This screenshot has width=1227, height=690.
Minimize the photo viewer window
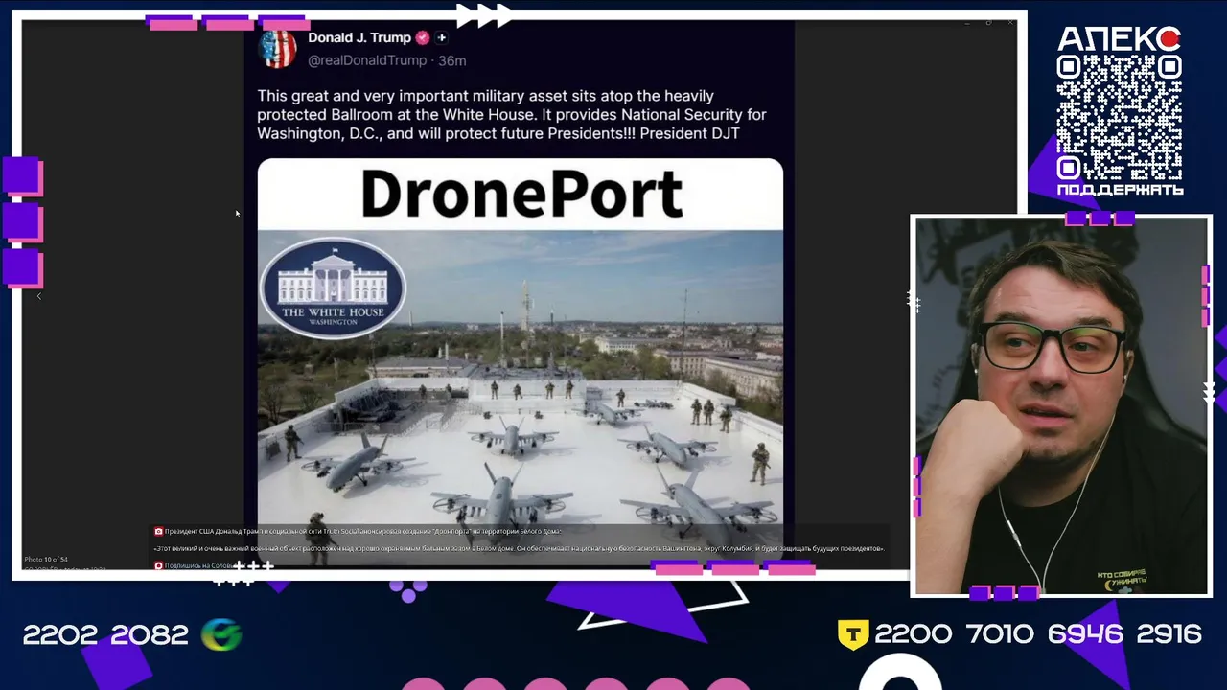967,22
